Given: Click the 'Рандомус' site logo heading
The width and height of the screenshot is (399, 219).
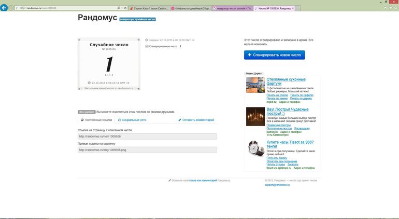Looking at the screenshot, I should click(x=96, y=18).
